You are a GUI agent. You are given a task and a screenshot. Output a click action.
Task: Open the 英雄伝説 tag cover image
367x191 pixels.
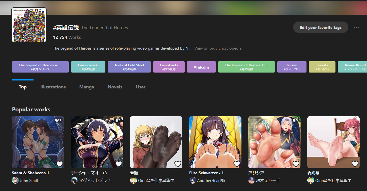(29, 25)
